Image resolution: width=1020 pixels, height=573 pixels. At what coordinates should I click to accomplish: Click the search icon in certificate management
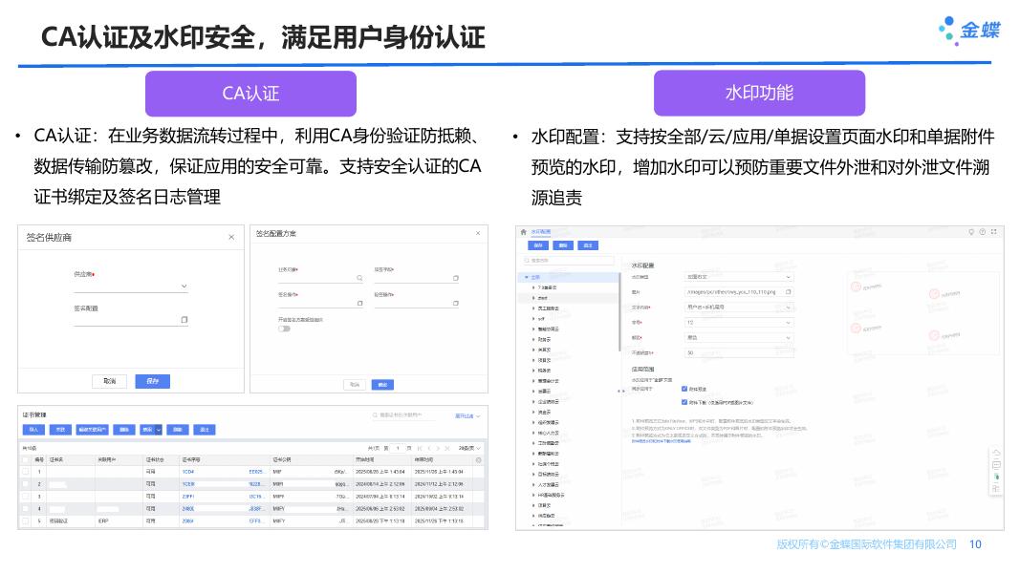(x=374, y=414)
